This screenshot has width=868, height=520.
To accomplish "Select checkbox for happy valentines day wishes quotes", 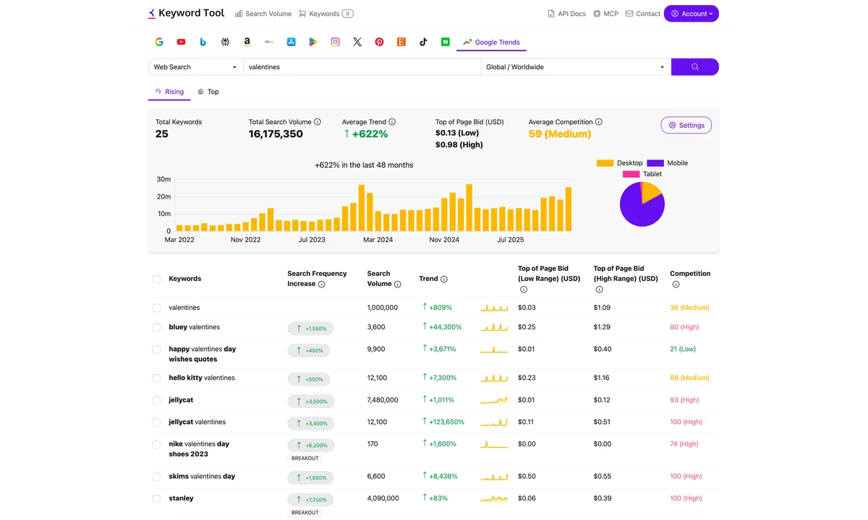I will click(156, 350).
